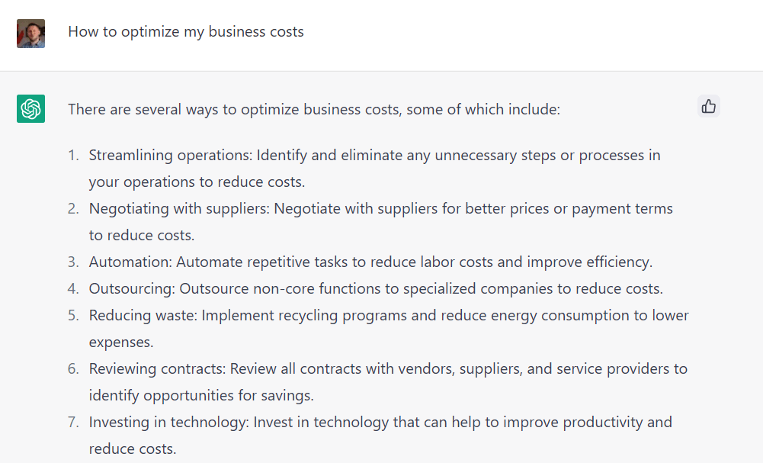Screen dimensions: 763x463
Task: Click the 'Negotiating with suppliers' point
Action: click(381, 208)
